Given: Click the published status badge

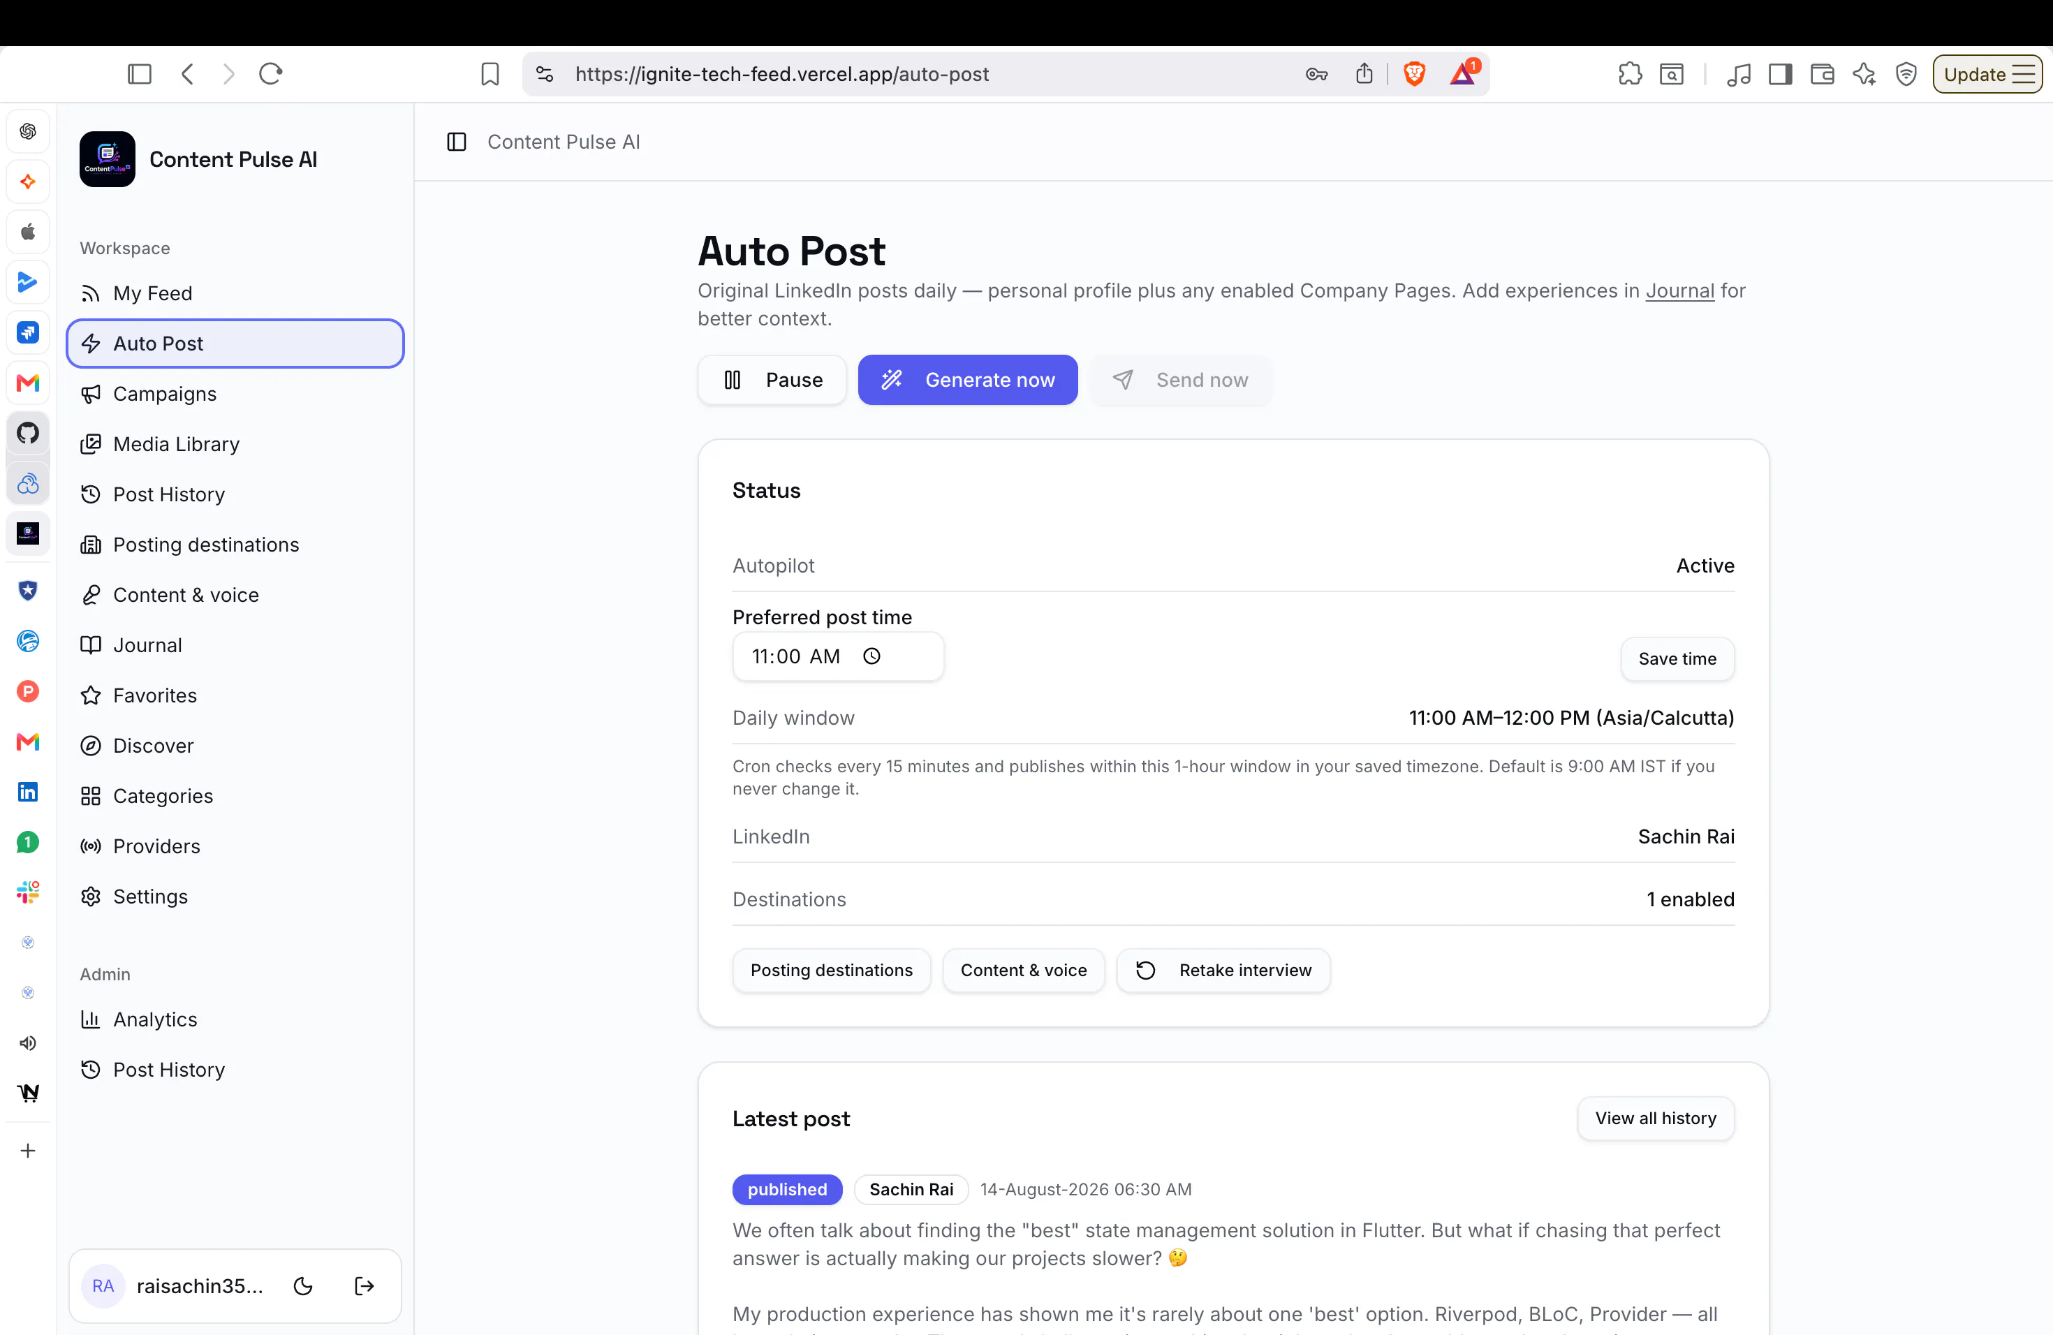Looking at the screenshot, I should click(x=787, y=1189).
